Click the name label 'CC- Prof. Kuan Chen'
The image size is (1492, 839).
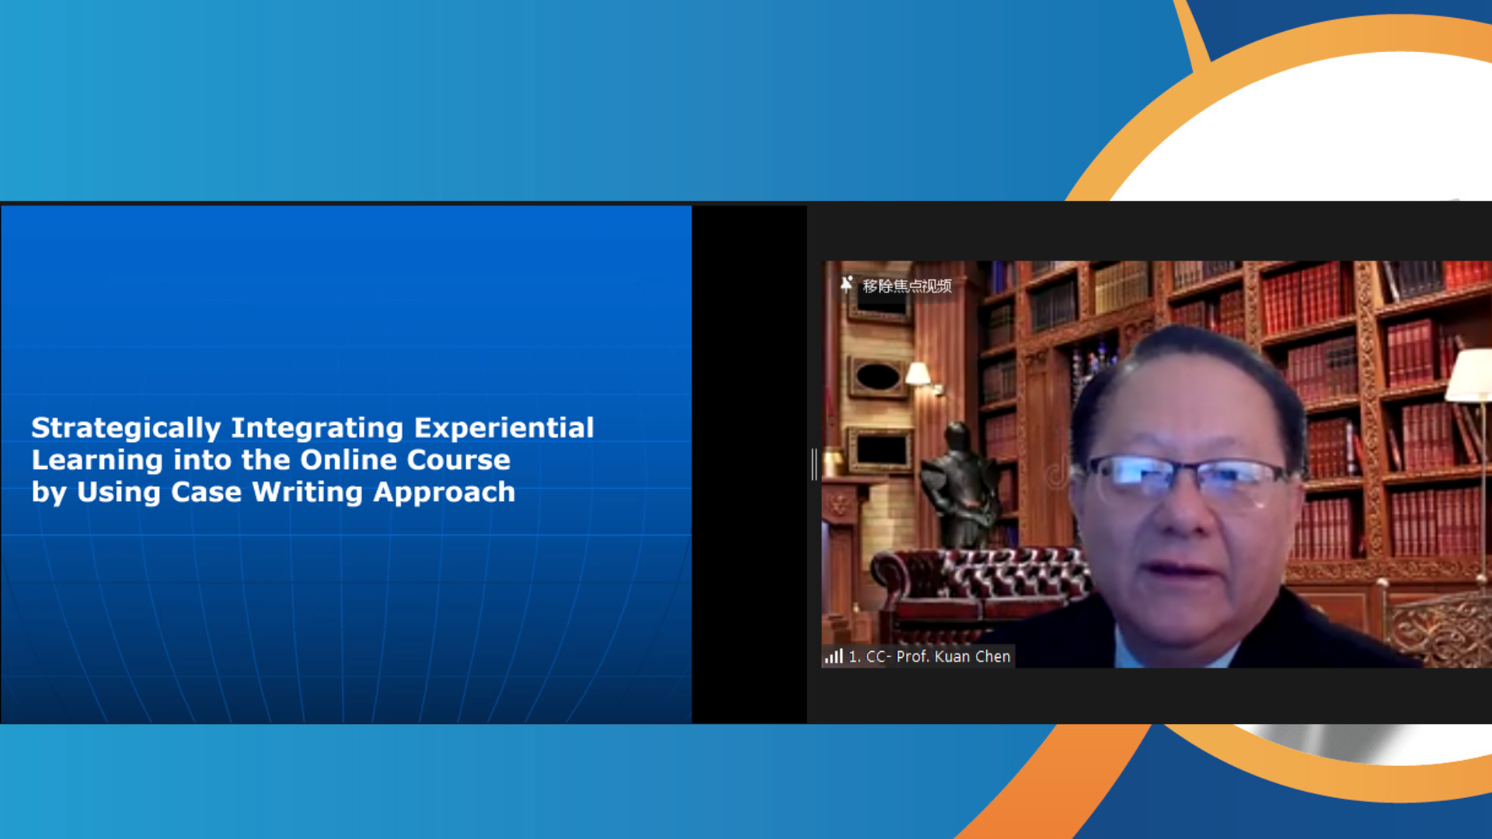(x=938, y=656)
